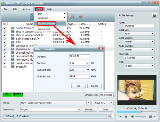The image size is (160, 122).
Task: Click the Open destination button
Action: pyautogui.click(x=106, y=110)
